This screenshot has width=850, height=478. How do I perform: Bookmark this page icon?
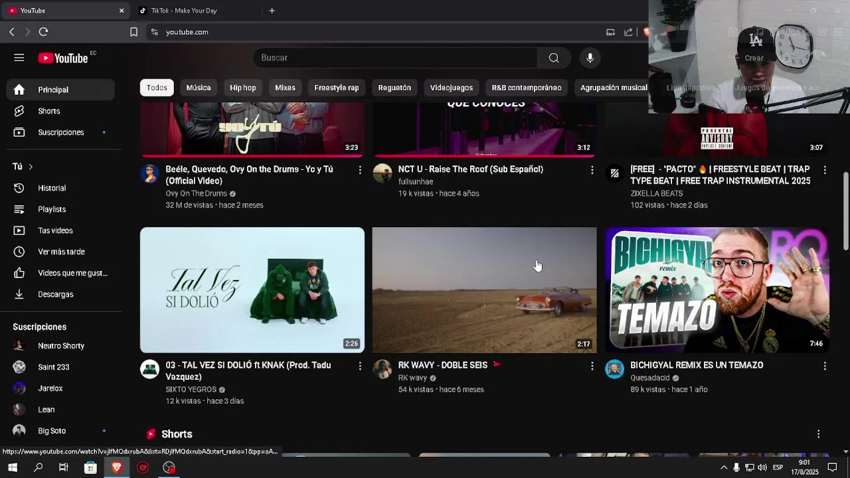pyautogui.click(x=133, y=32)
